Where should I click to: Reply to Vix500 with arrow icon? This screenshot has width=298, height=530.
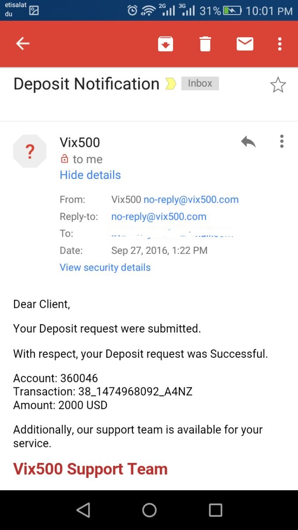[x=248, y=142]
